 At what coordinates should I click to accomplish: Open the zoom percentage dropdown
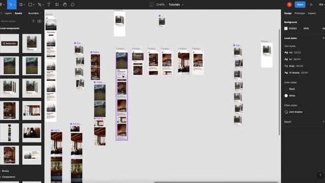point(321,5)
